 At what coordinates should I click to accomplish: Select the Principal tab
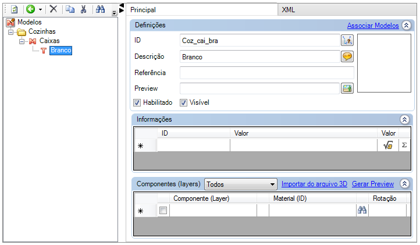(x=143, y=10)
